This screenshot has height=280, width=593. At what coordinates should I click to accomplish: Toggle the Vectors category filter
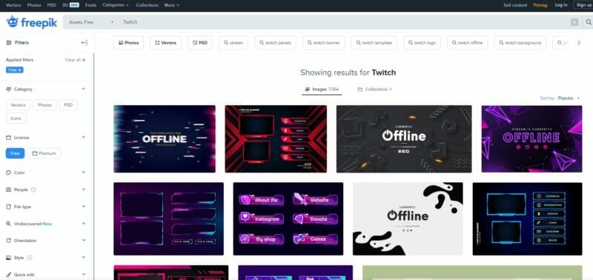[x=18, y=105]
